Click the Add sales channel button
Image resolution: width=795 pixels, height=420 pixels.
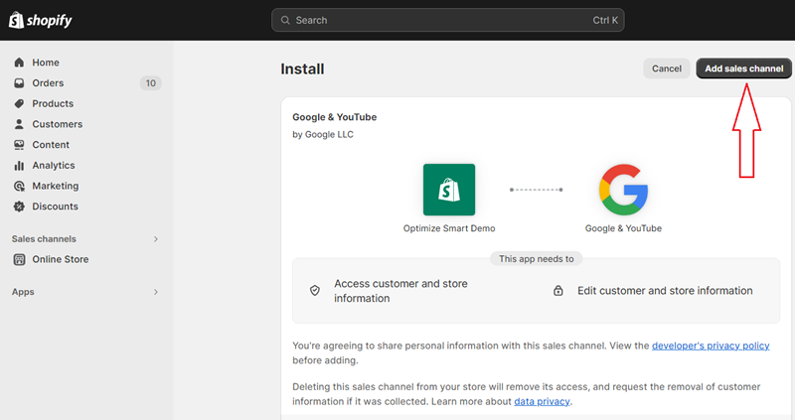tap(743, 69)
